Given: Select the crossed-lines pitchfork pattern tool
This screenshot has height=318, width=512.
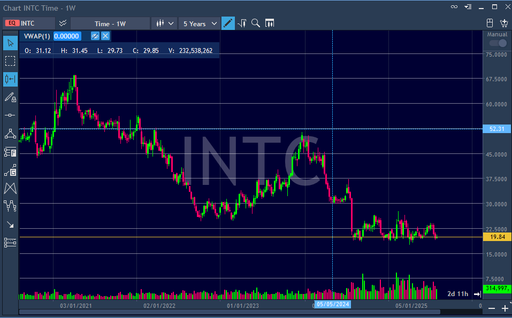Looking at the screenshot, I should [x=11, y=189].
